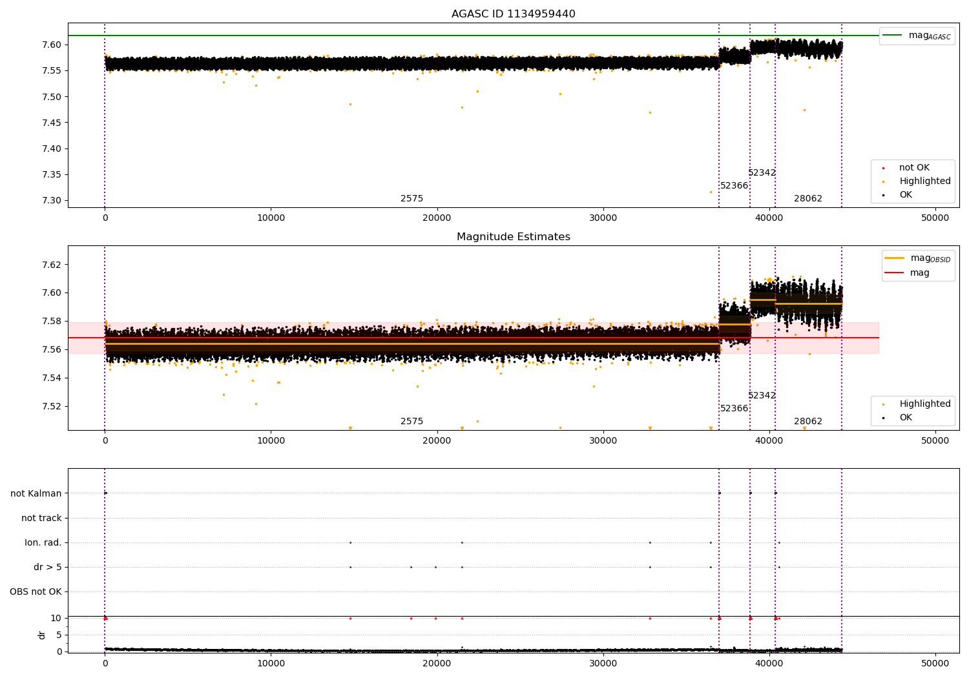Click obsid label '2575' in the Magnitude Estimates plot
Screen dimensions: 969x678
point(412,422)
